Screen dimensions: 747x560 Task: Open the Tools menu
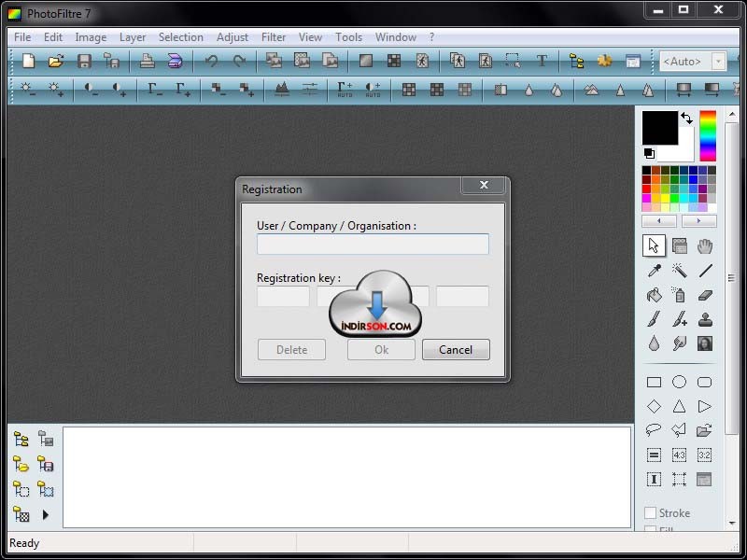pyautogui.click(x=348, y=37)
